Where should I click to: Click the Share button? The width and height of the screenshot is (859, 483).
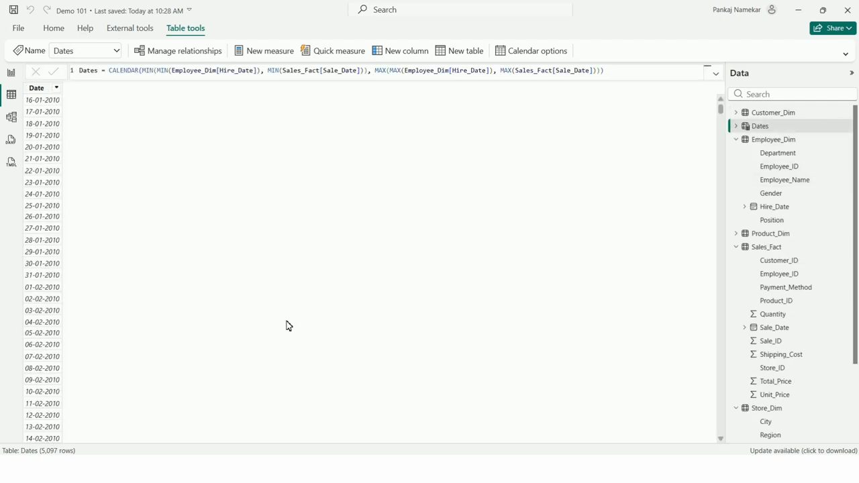point(833,28)
